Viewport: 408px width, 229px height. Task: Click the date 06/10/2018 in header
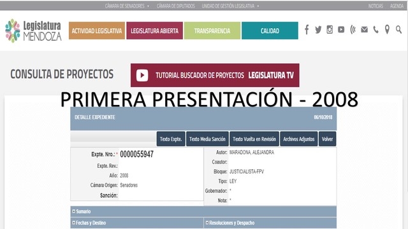tap(323, 117)
